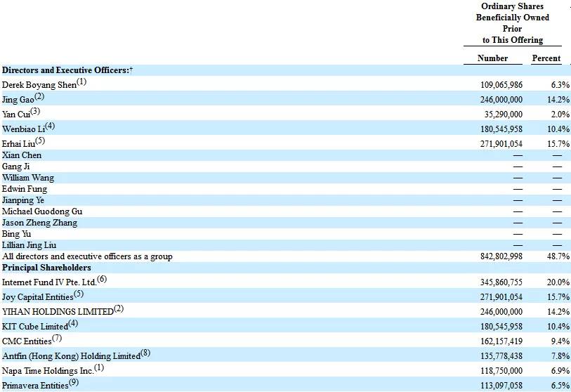Click Internet Fund IV Pte. Ltd.
This screenshot has width=571, height=392.
click(x=49, y=282)
